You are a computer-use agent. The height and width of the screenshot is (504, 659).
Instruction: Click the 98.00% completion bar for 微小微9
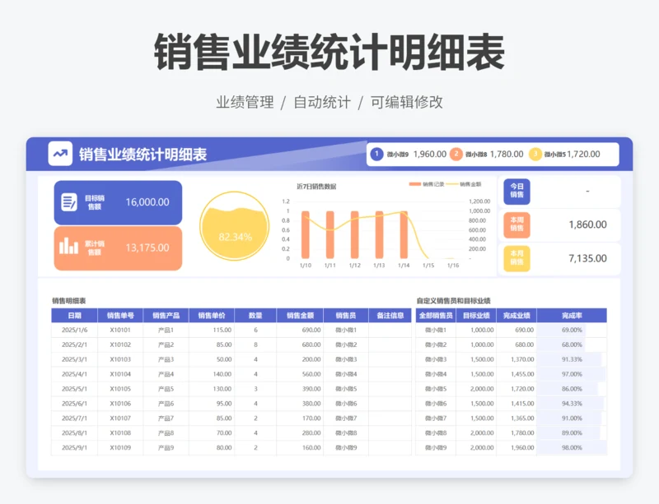click(x=572, y=448)
